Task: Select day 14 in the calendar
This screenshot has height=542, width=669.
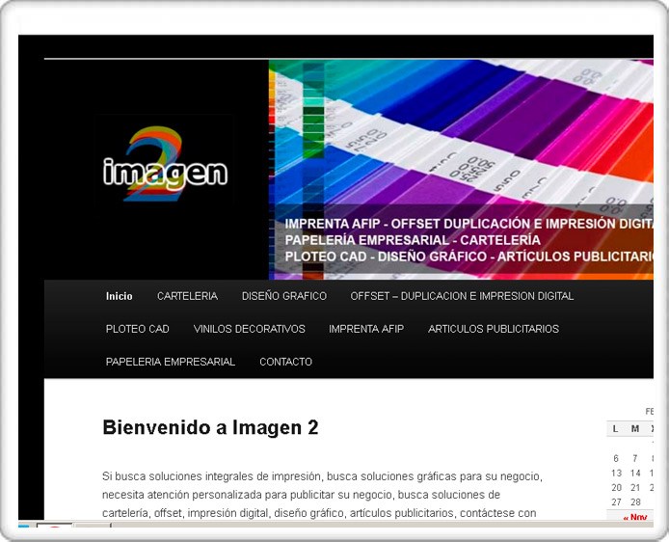Action: (635, 474)
